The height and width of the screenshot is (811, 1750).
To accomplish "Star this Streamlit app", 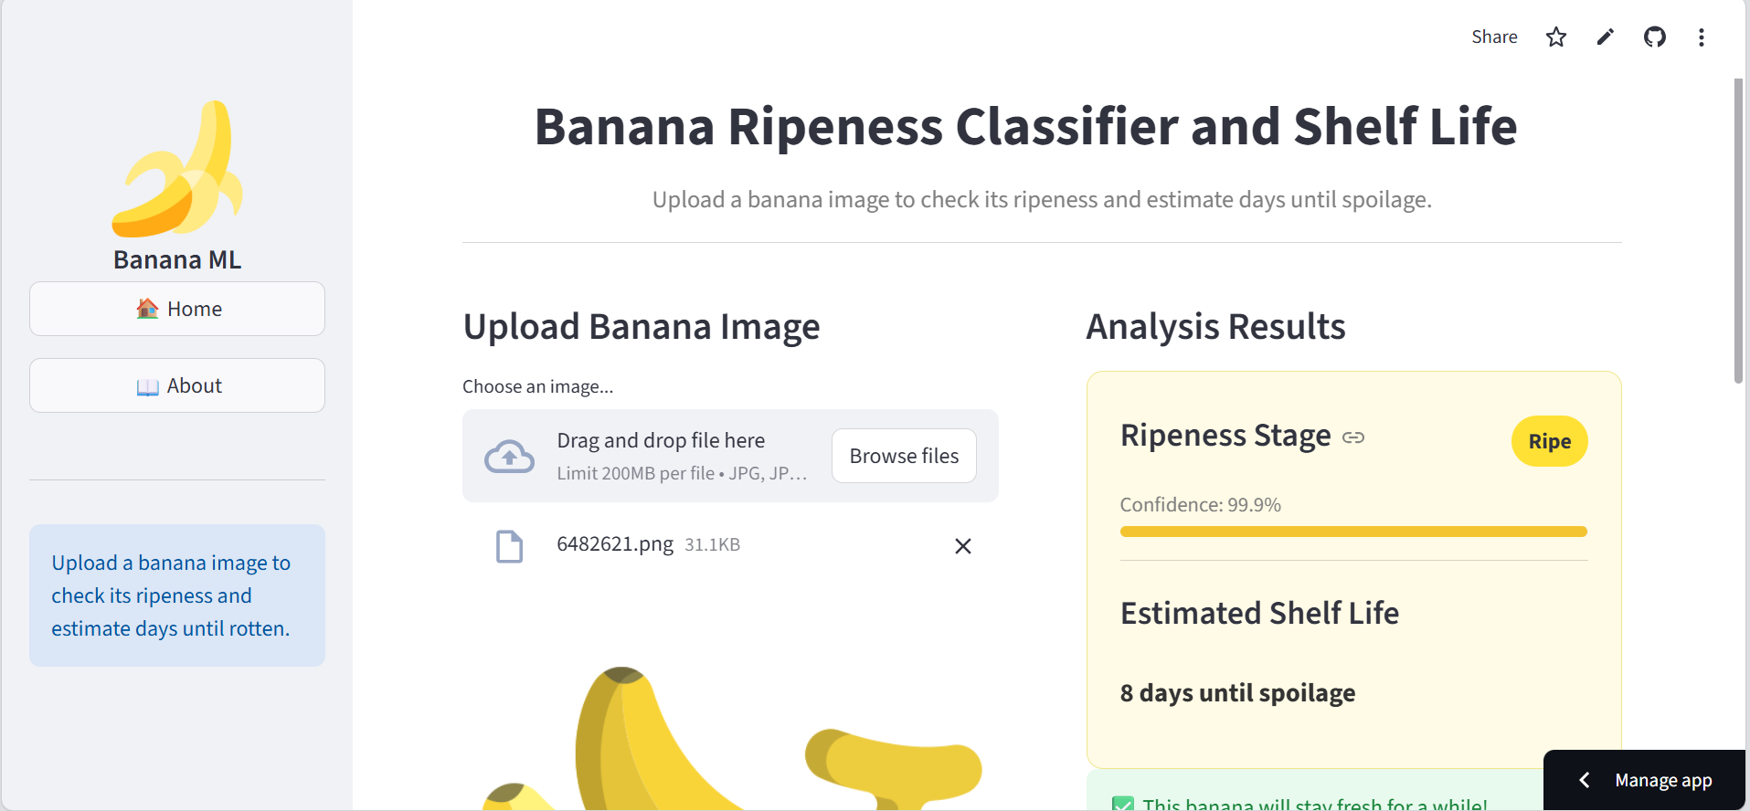I will pos(1555,37).
